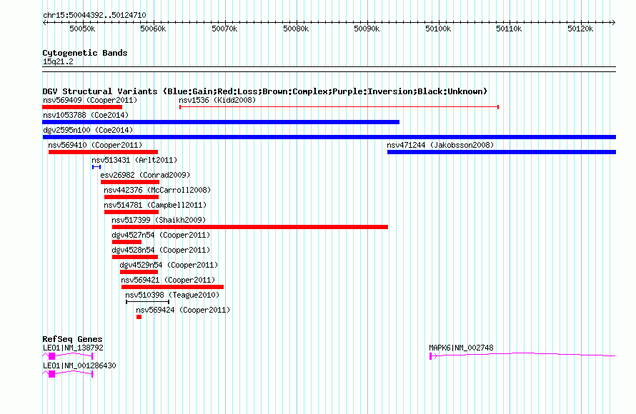Click the 50100k ruler position
This screenshot has height=414, width=636.
438,29
